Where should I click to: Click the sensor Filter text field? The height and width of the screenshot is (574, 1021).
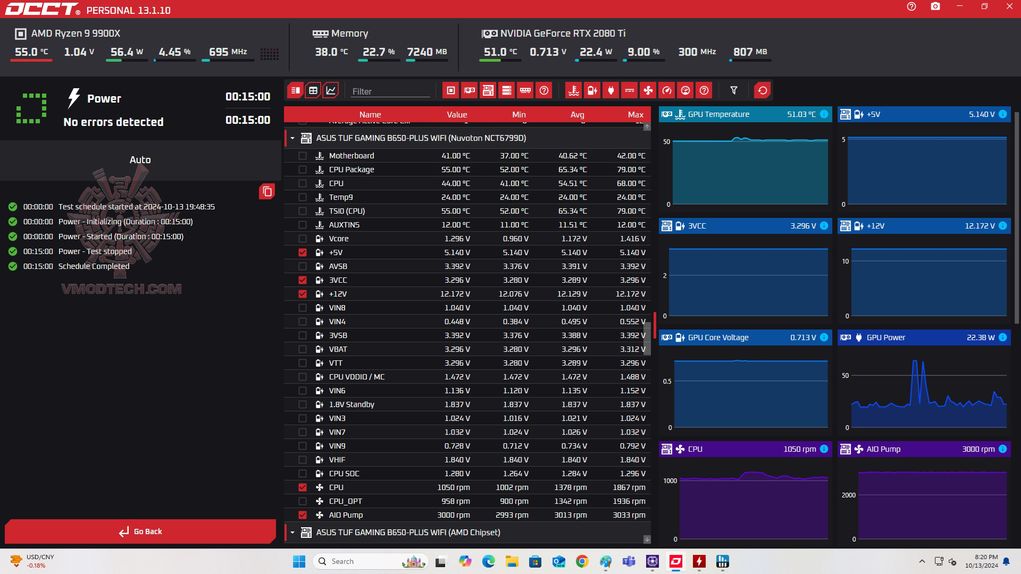click(390, 91)
